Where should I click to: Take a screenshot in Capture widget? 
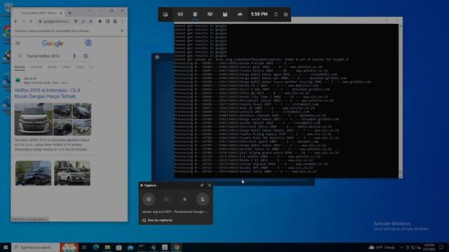click(x=149, y=199)
